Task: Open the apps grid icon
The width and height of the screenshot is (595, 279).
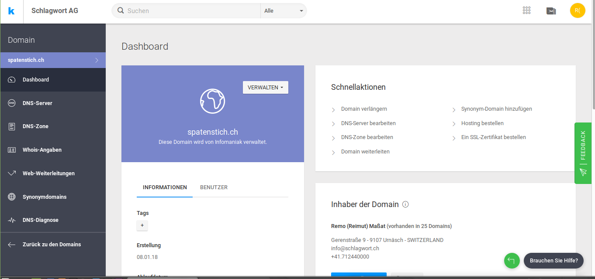Action: coord(526,10)
